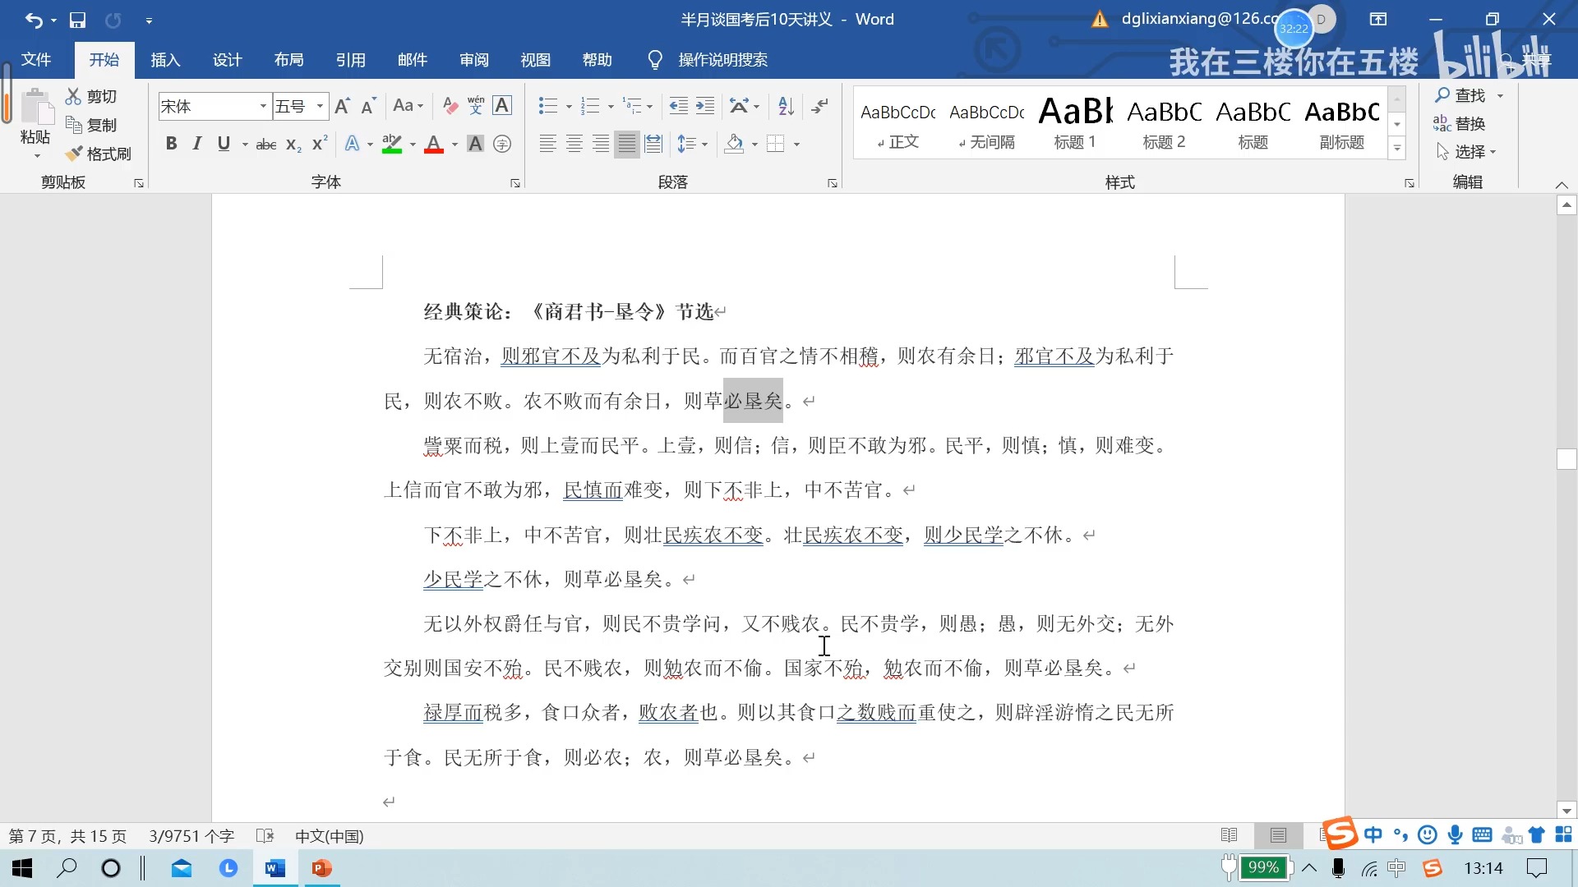Apply 标题 1 heading style
Viewport: 1578px width, 887px height.
(1075, 122)
